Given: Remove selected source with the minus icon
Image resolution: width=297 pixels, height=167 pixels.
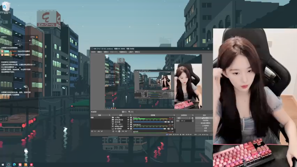Looking at the screenshot, I should click(x=116, y=131).
